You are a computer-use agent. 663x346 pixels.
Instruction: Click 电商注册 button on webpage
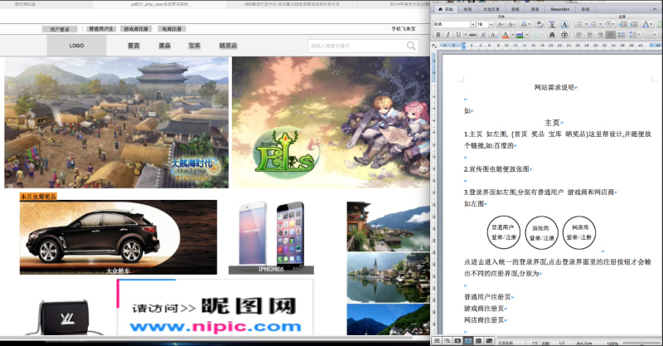[x=172, y=29]
